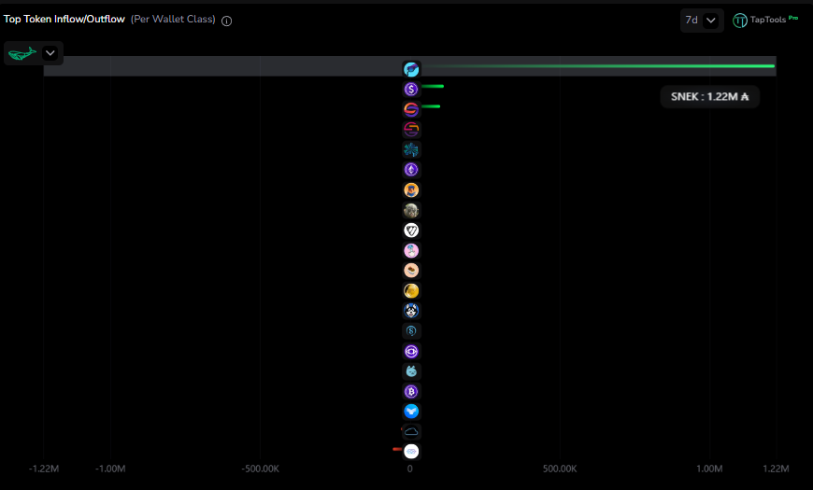Click the red outflow bar at the bottom
The height and width of the screenshot is (490, 813).
point(397,449)
